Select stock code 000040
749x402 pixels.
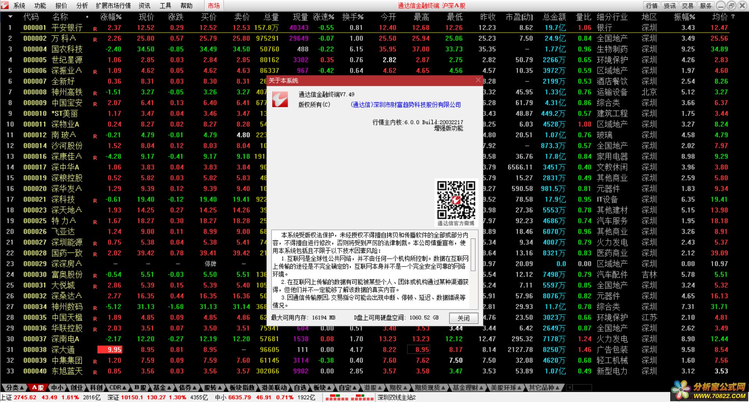coord(35,371)
